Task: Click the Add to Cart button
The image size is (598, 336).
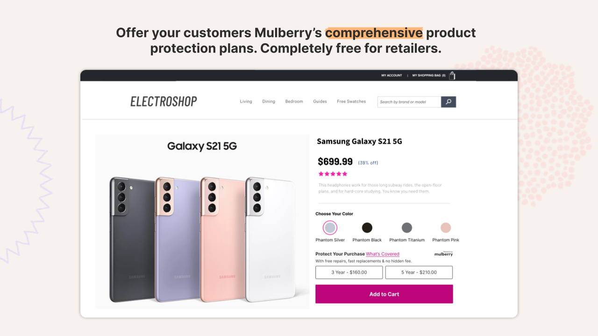Action: [384, 294]
